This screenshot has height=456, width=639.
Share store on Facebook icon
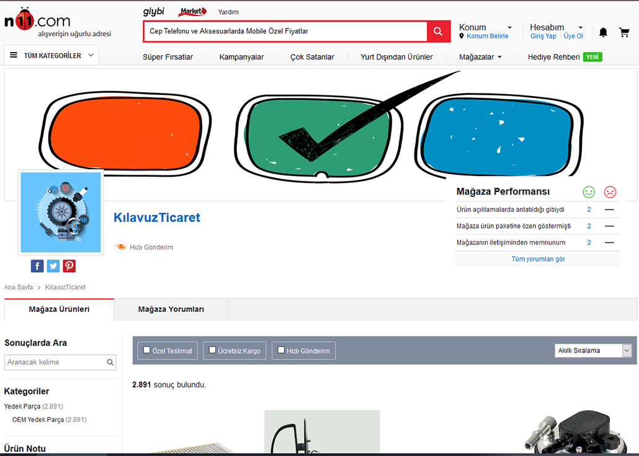pos(37,266)
